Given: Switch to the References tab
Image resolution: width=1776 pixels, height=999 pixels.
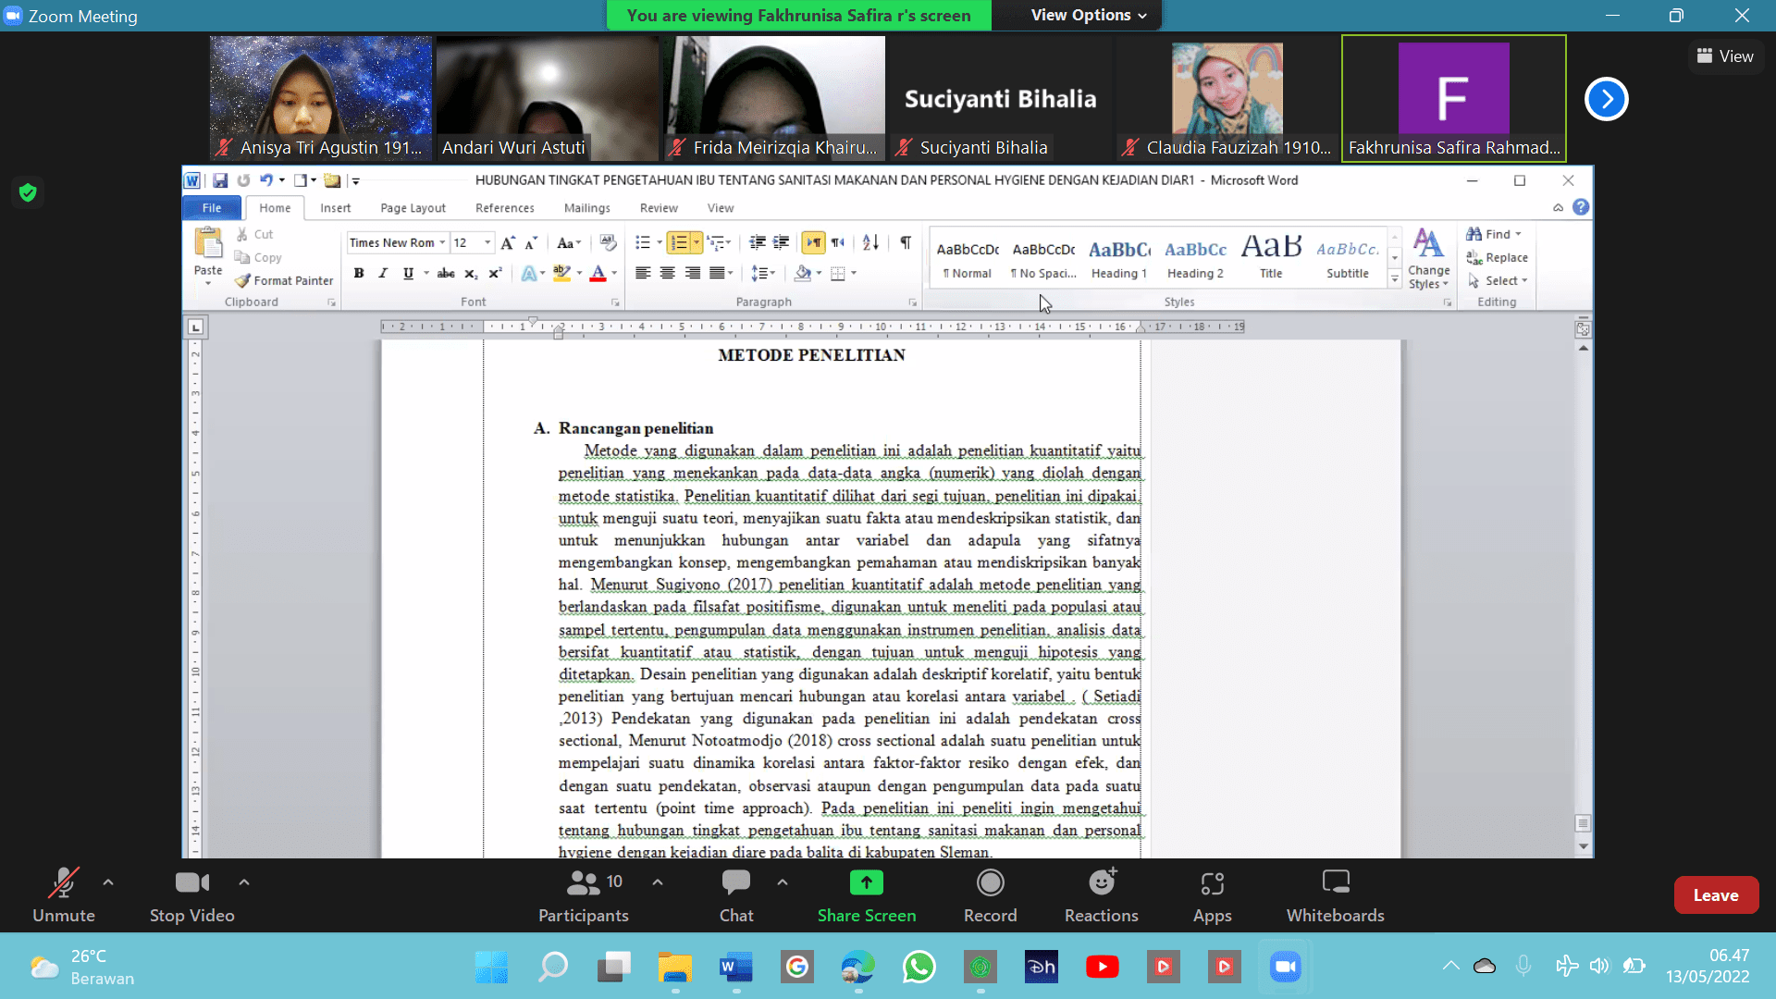Looking at the screenshot, I should tap(504, 207).
